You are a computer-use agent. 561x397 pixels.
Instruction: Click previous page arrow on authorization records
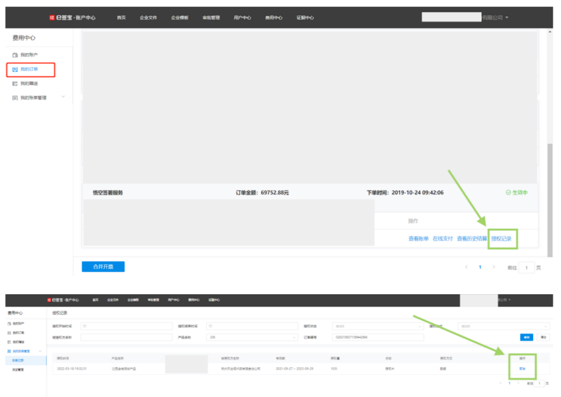click(x=501, y=383)
